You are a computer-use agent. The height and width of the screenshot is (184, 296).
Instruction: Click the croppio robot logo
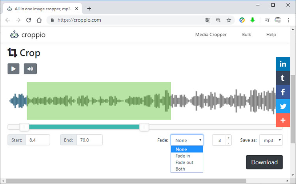(x=15, y=35)
